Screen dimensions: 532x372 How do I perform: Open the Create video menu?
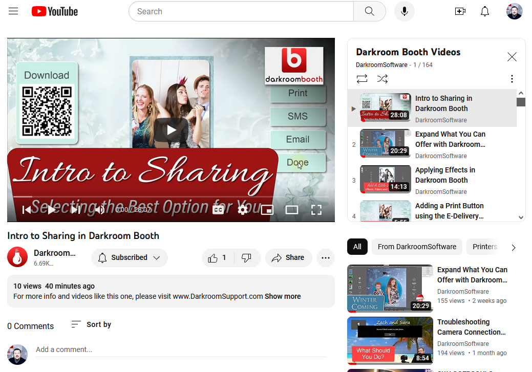[x=460, y=12]
